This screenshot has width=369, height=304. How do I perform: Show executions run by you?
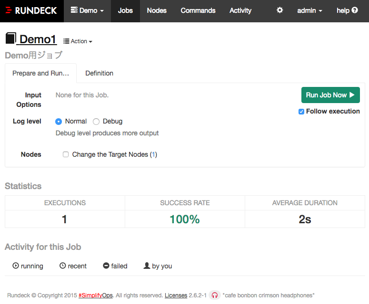pyautogui.click(x=158, y=266)
